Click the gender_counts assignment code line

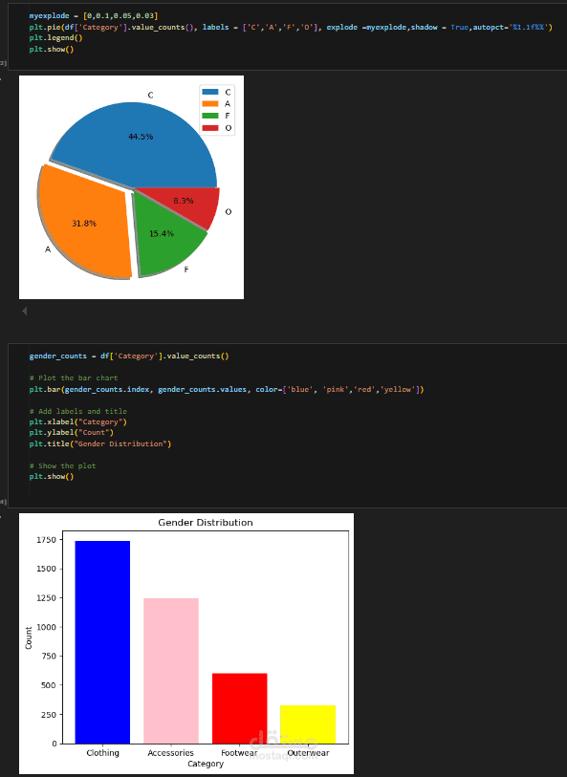(129, 356)
